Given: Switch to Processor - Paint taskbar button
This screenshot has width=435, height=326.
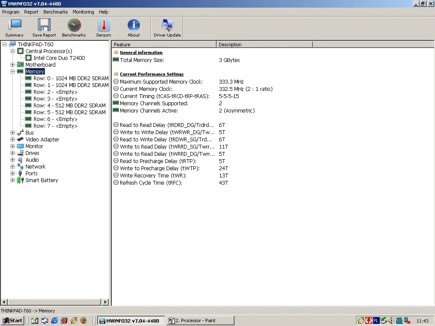Looking at the screenshot, I should pos(201,321).
